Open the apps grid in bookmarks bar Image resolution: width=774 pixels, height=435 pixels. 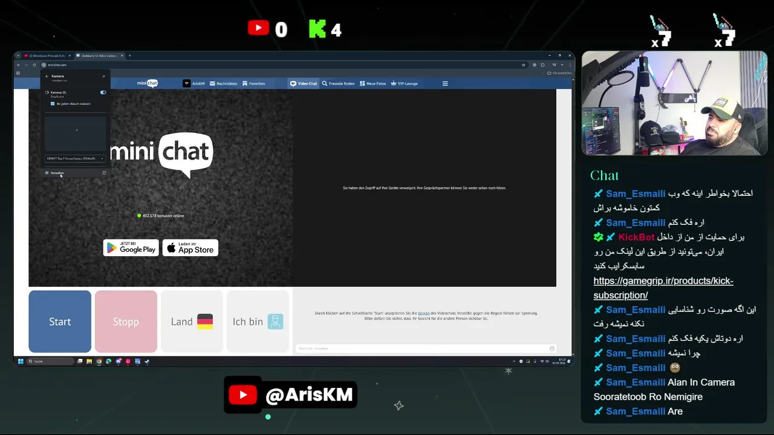point(18,72)
